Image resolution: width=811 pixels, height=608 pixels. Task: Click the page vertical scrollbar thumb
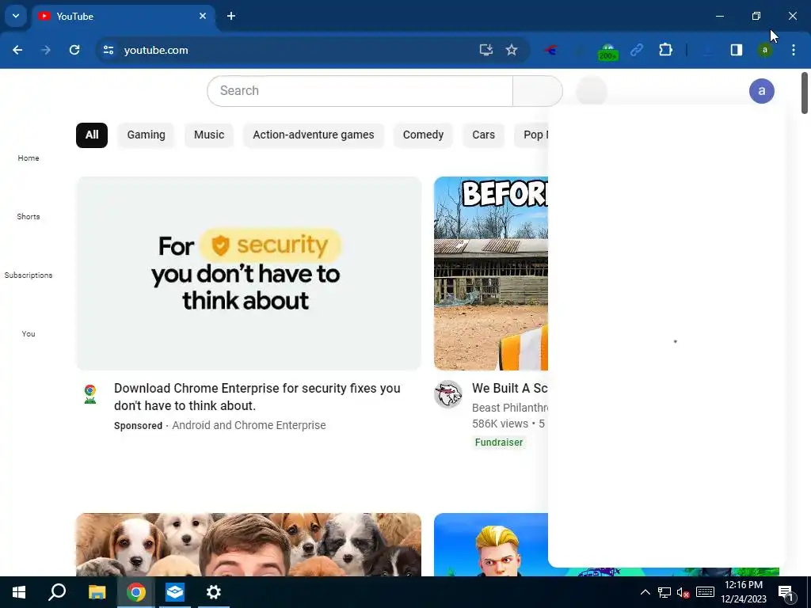point(805,93)
